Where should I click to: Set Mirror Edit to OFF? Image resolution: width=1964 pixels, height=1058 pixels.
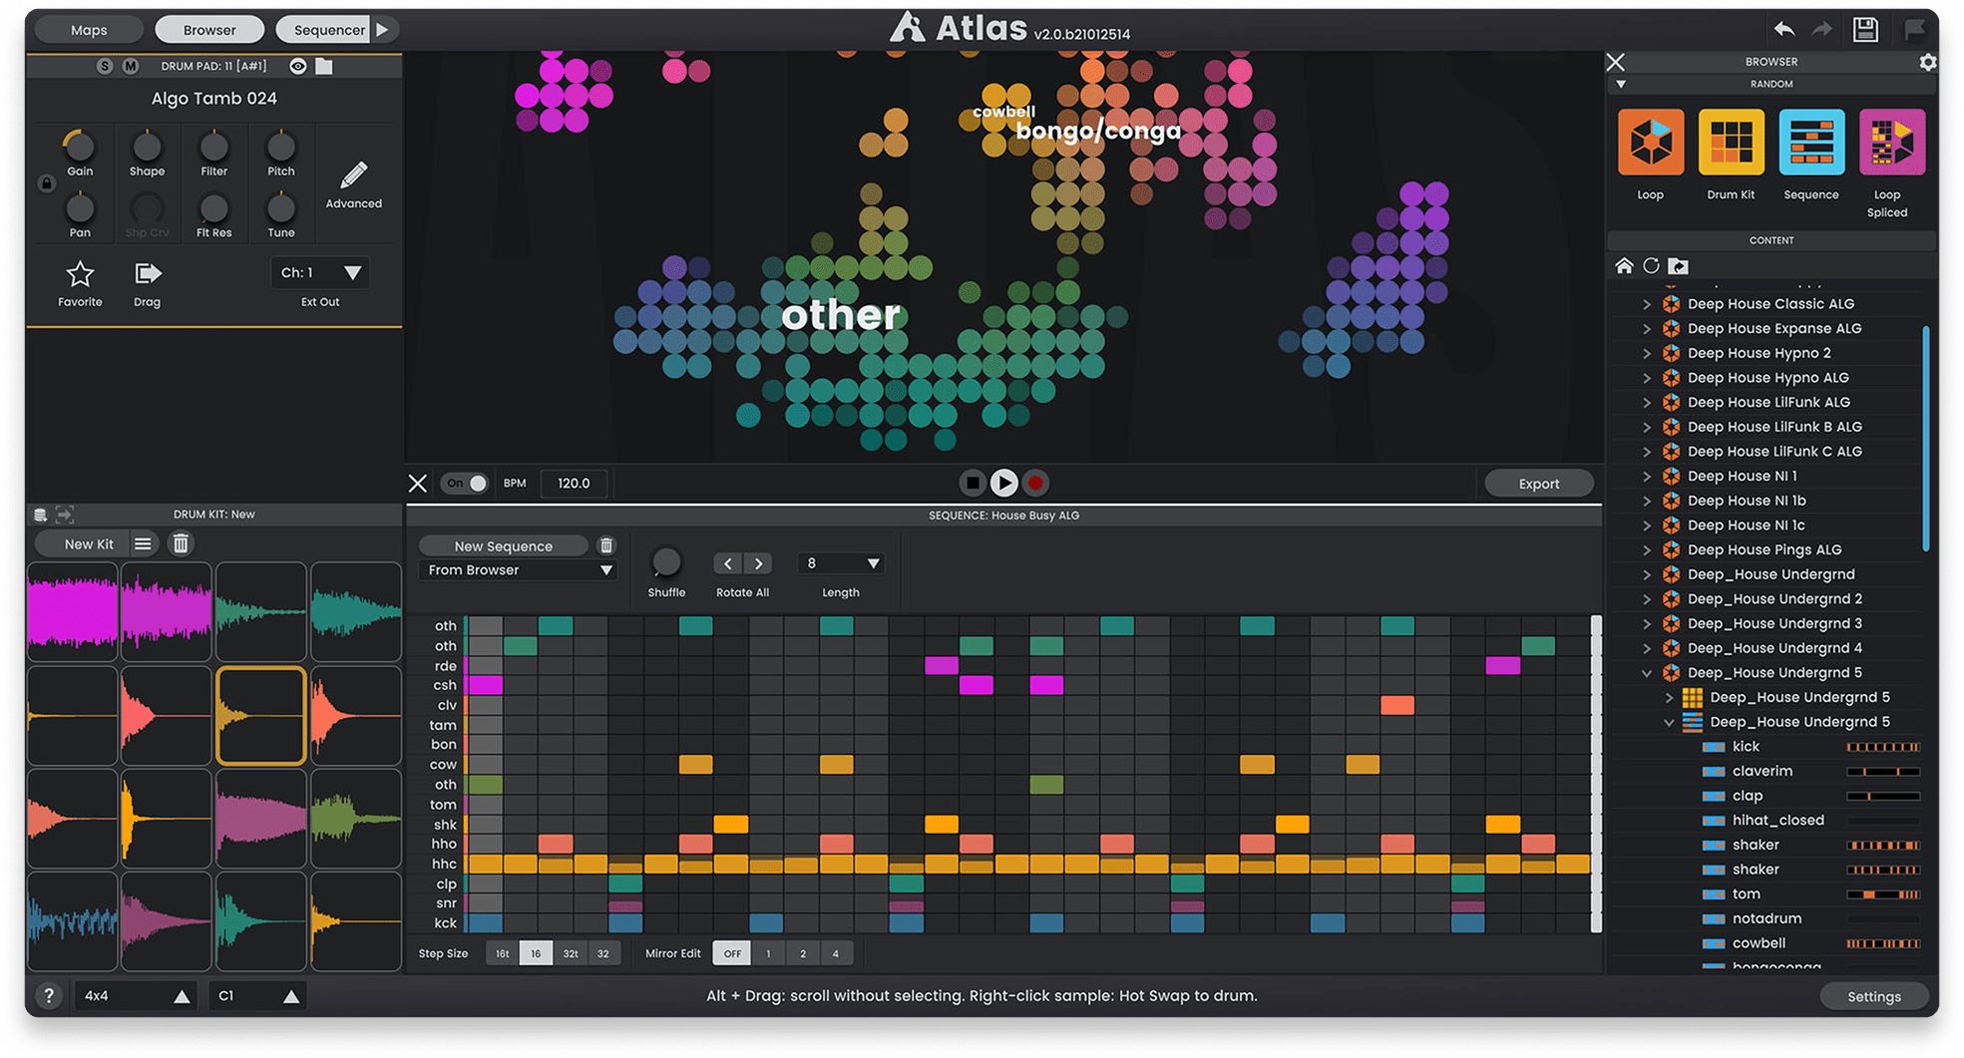pos(731,953)
